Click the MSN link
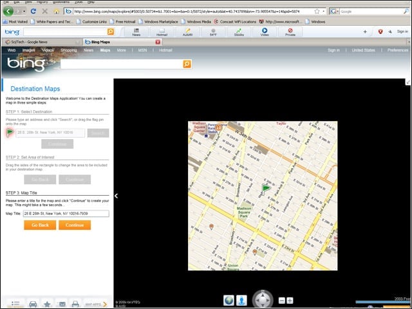Viewport: 412px width, 309px height. [x=142, y=50]
